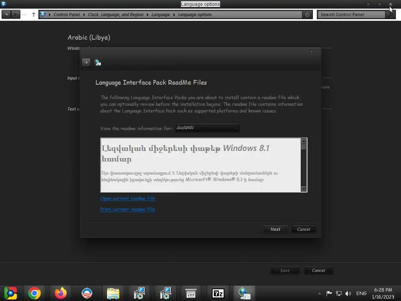Cancel the language pack dialog
The width and height of the screenshot is (401, 301).
coord(303,229)
